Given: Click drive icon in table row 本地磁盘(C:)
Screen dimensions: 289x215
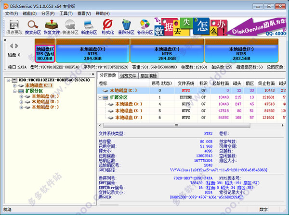Looking at the screenshot, I should coord(105,91).
